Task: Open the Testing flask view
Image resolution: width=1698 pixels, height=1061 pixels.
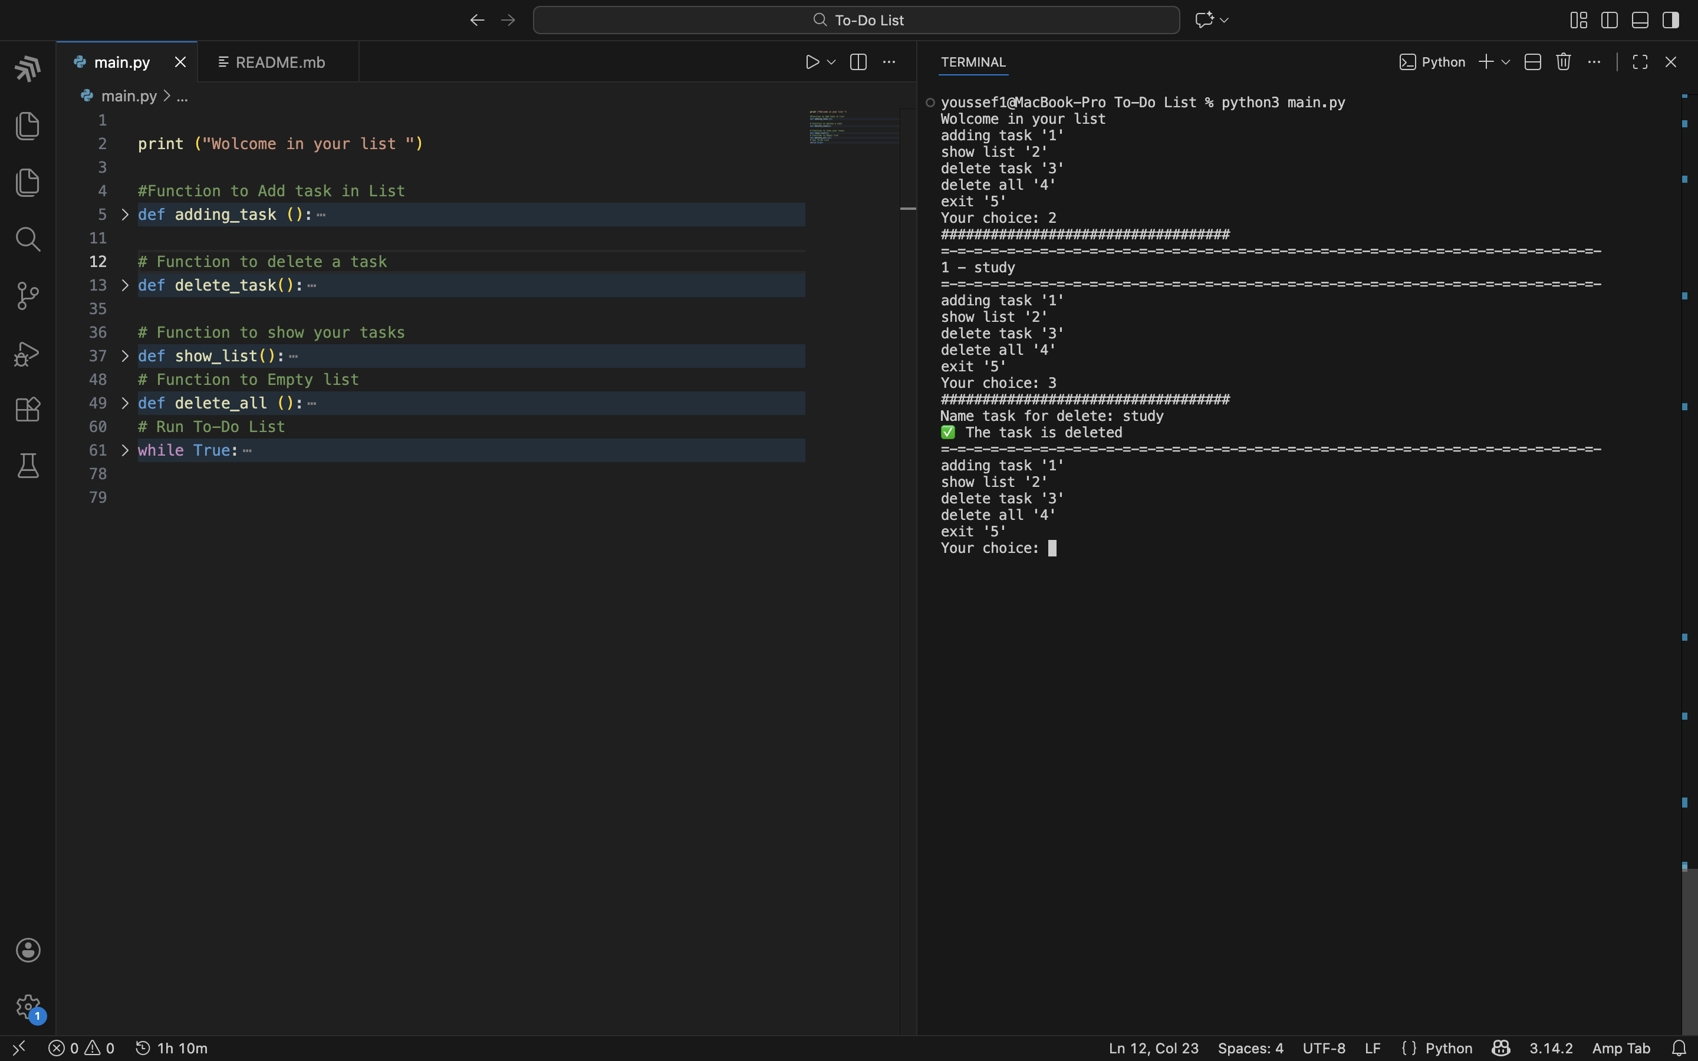Action: 27,466
